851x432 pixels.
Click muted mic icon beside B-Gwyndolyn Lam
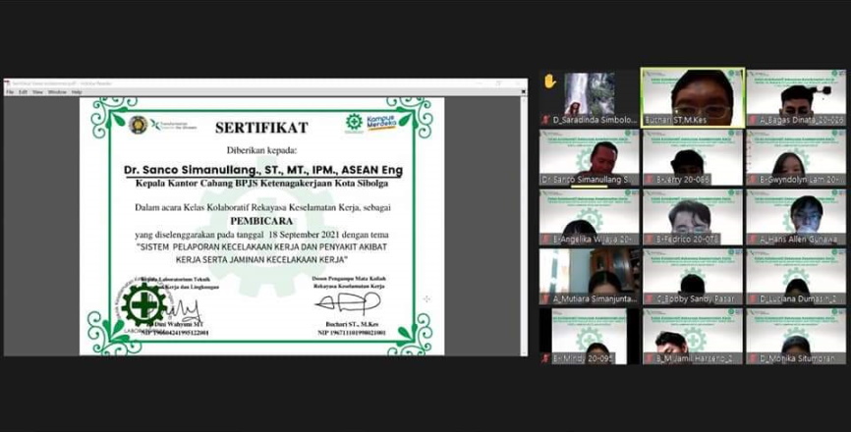[x=753, y=180]
